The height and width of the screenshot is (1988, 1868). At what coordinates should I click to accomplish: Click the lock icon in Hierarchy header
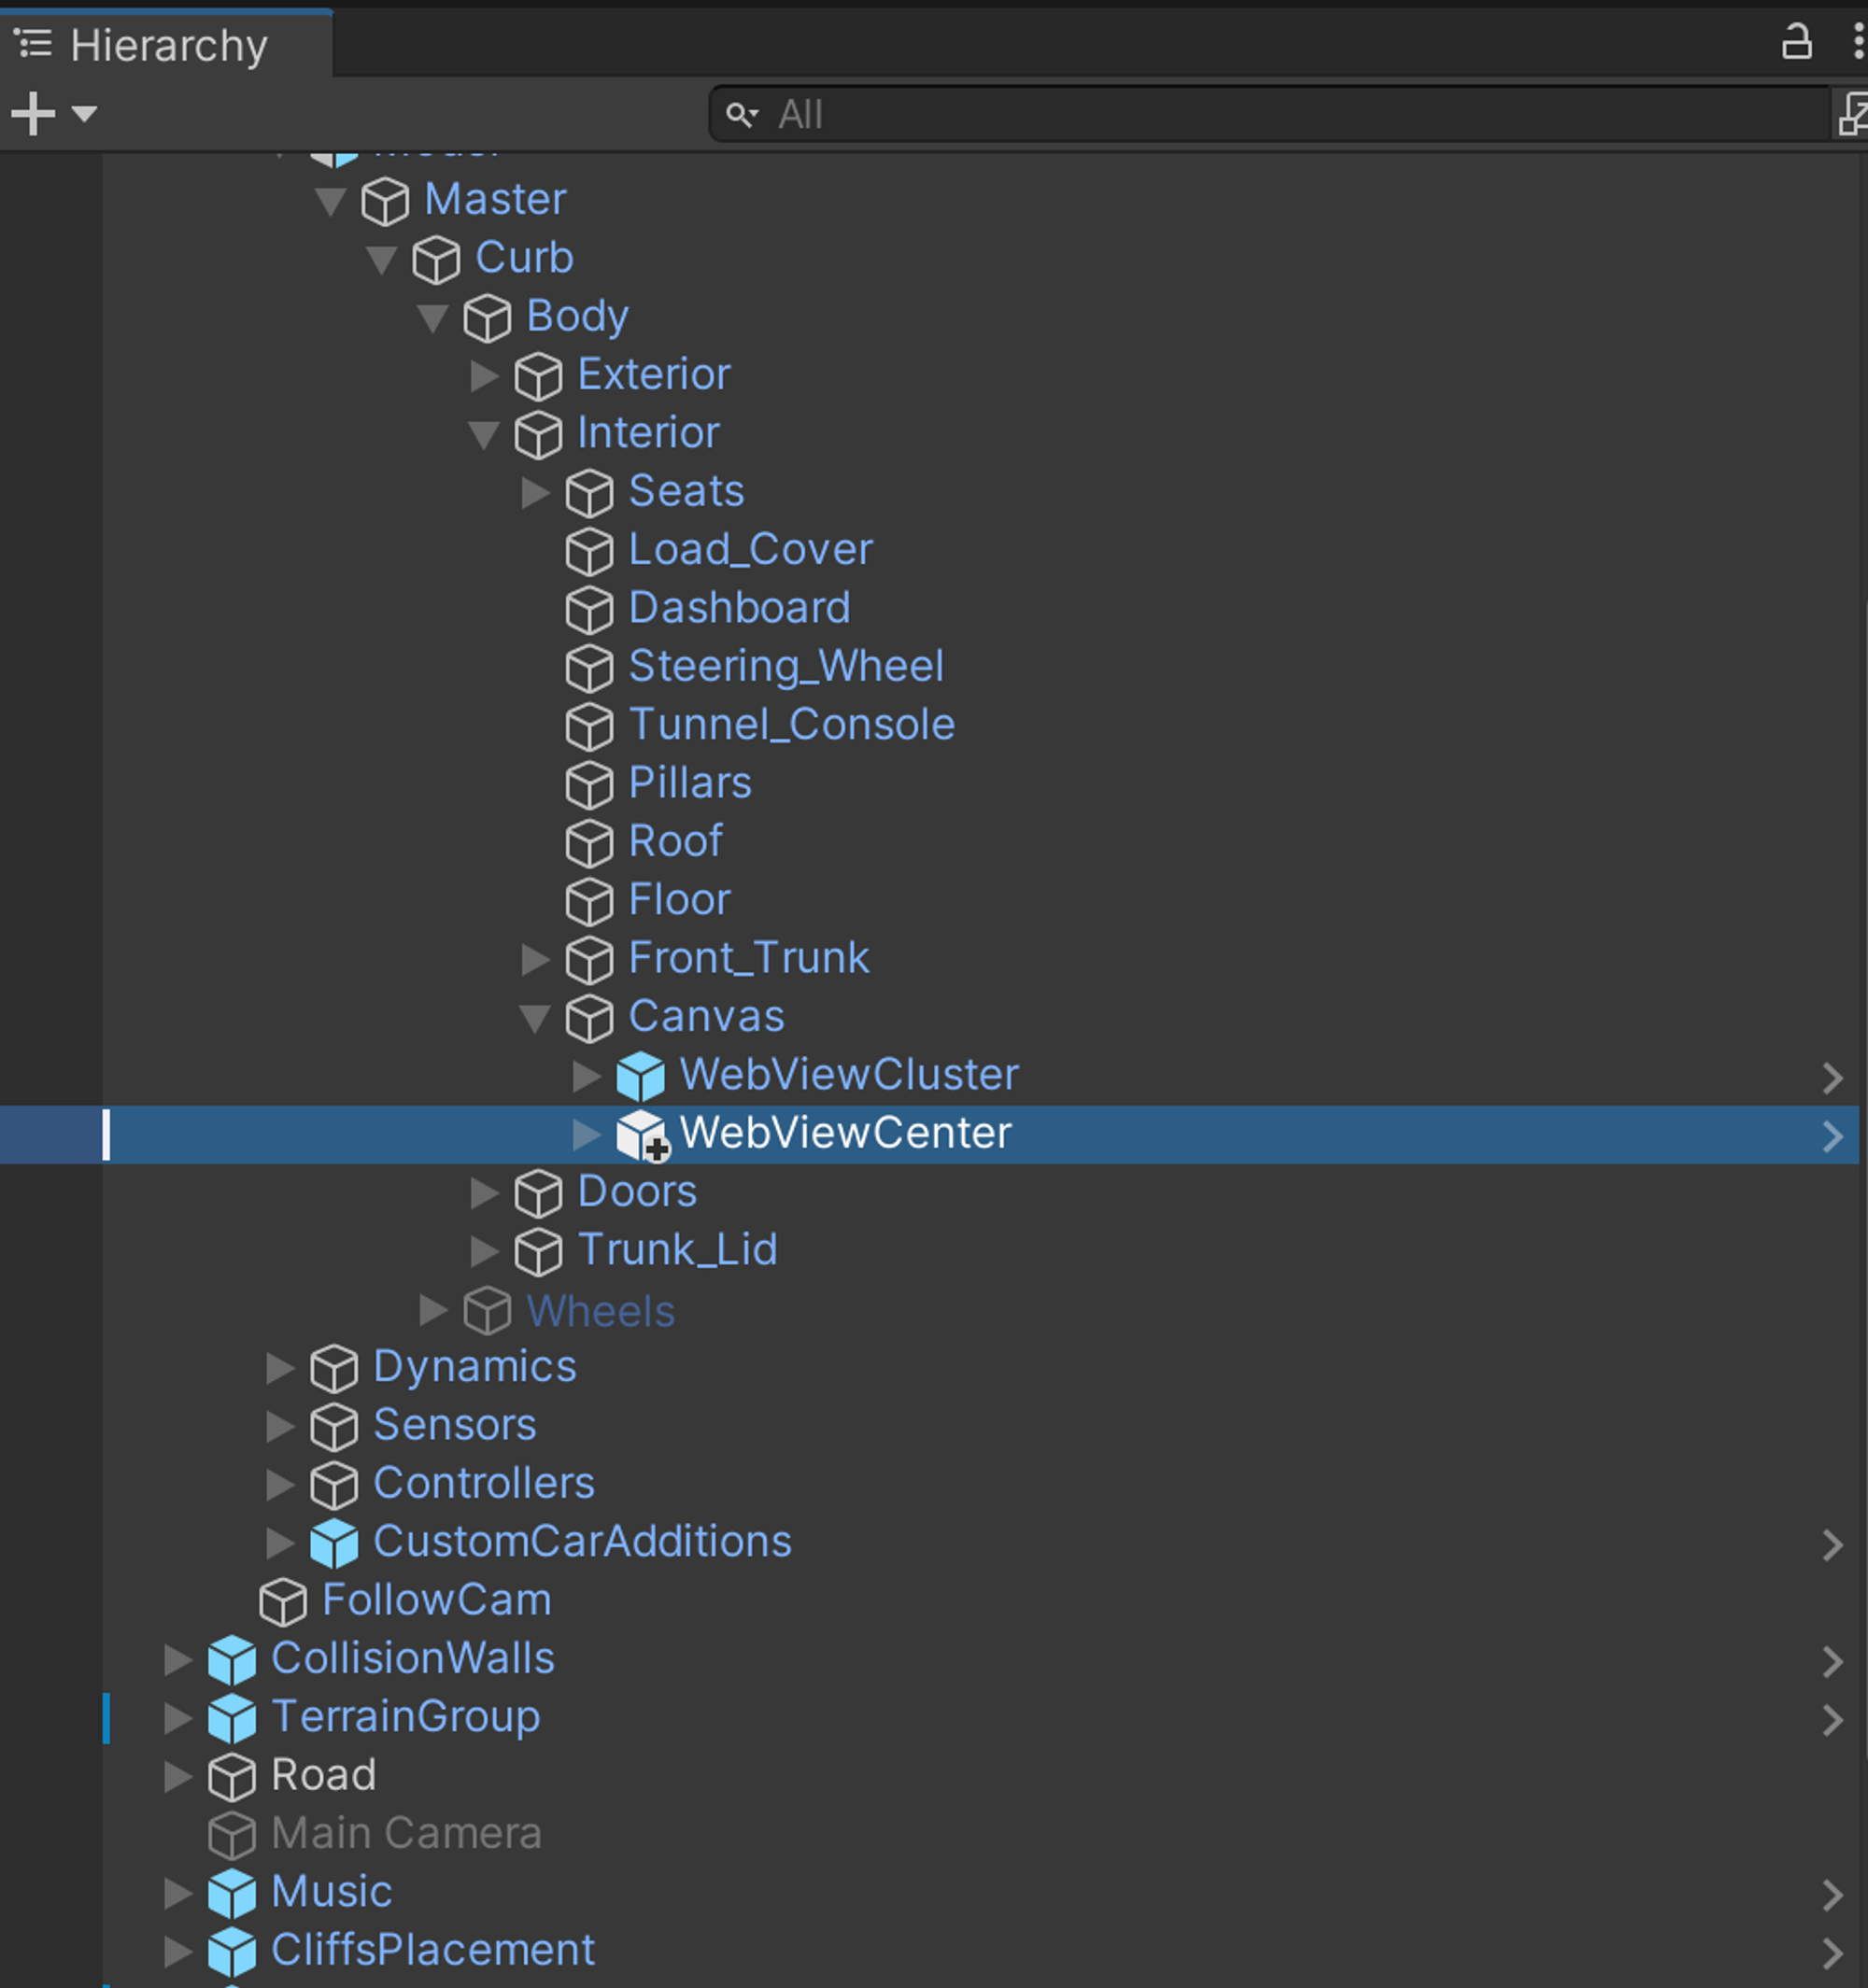pos(1796,43)
